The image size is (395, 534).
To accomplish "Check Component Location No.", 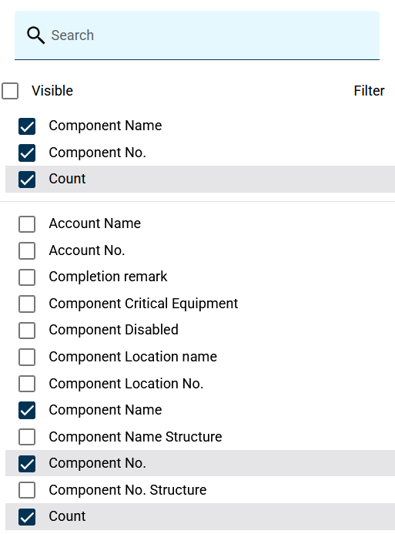I will pos(27,384).
